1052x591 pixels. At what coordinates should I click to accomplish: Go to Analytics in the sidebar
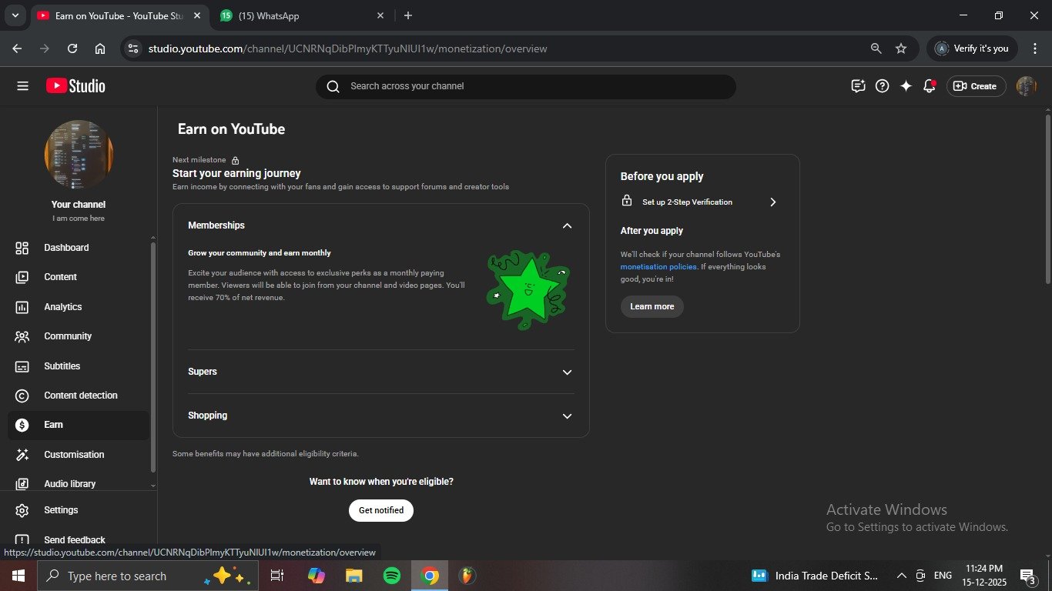[x=63, y=307]
